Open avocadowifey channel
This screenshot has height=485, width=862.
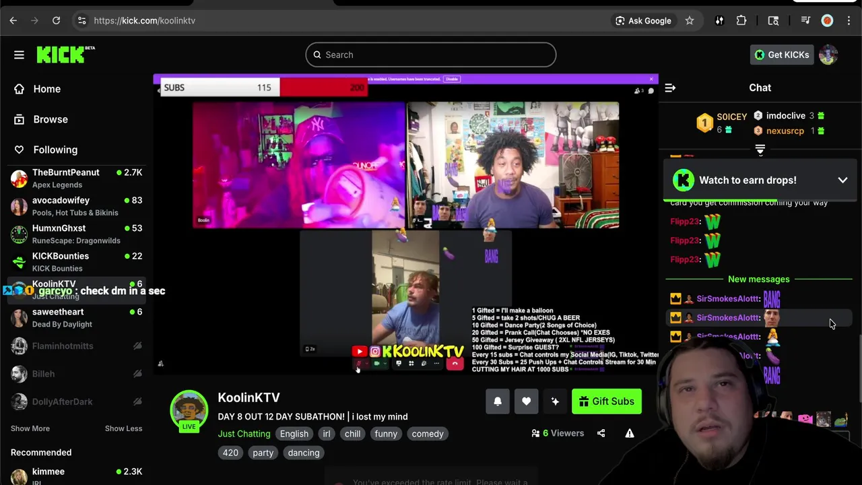(x=77, y=206)
